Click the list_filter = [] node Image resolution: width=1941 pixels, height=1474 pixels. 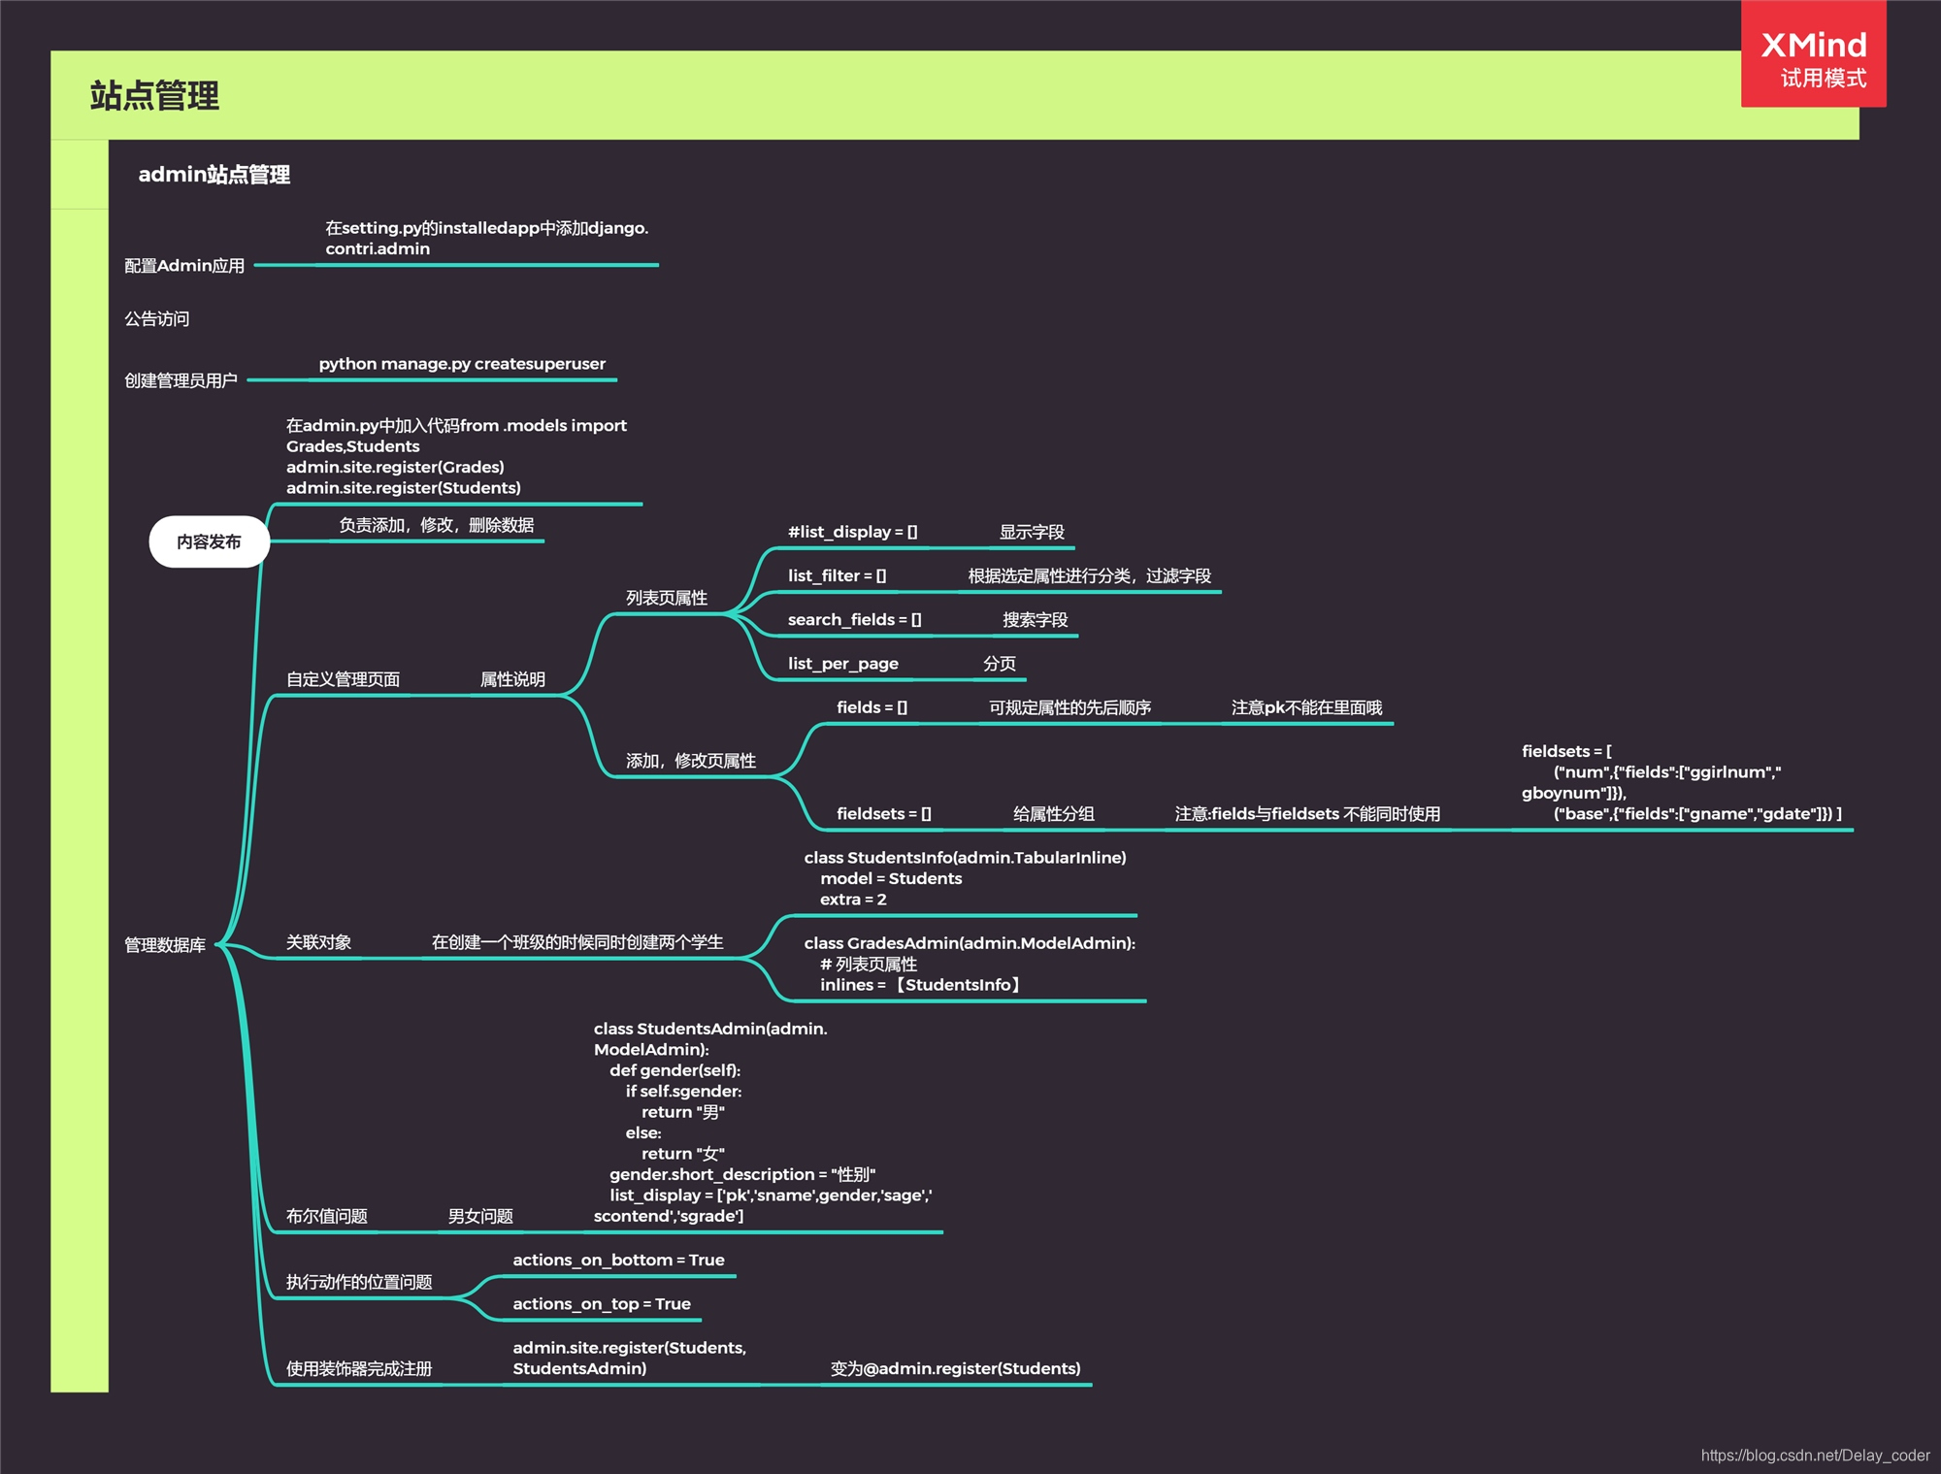837,575
